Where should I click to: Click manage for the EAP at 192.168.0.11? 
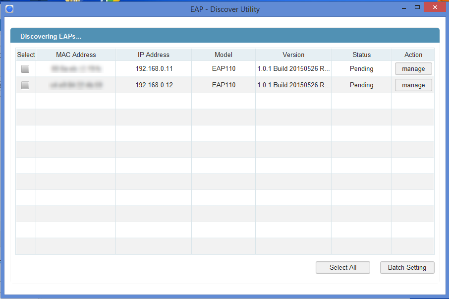tap(413, 68)
